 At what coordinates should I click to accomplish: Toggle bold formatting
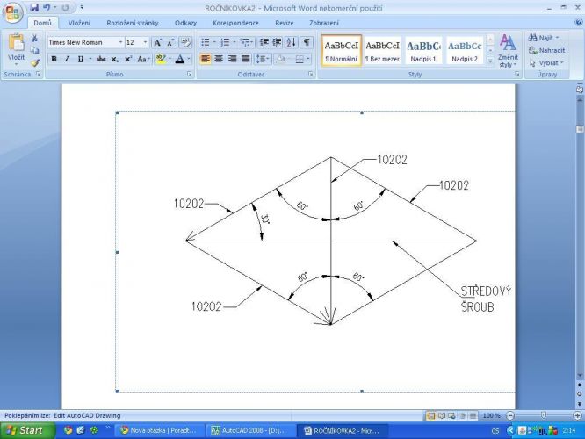point(54,59)
